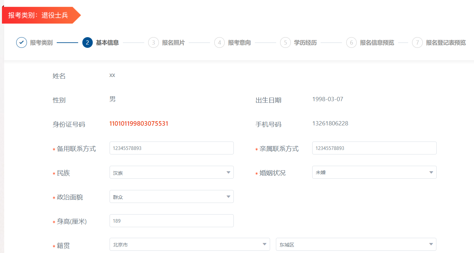Click the 报考类别：退役士兵 banner
Screen dimensions: 474x253
tap(38, 16)
